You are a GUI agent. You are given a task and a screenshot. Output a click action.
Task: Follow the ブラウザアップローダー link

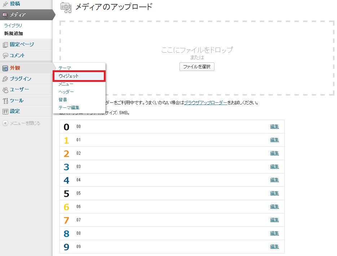point(205,103)
